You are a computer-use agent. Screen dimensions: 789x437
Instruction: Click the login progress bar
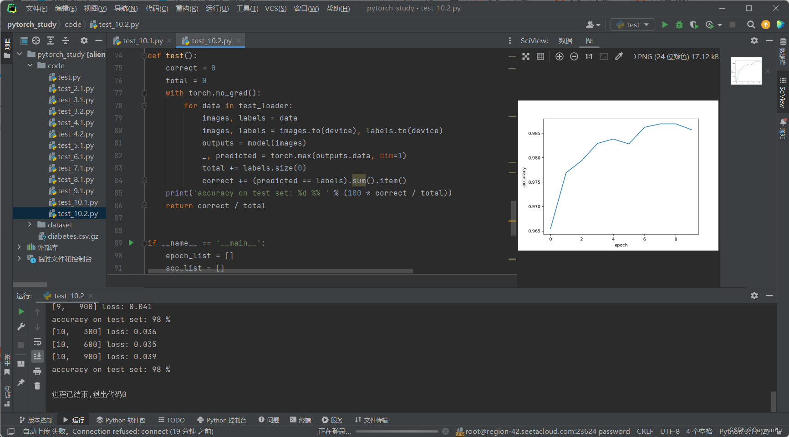point(397,431)
